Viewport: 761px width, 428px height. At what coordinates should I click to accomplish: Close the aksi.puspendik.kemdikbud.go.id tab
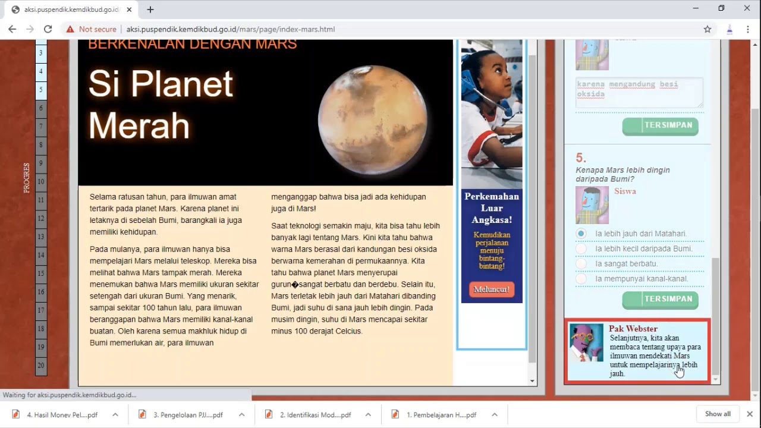click(x=129, y=10)
